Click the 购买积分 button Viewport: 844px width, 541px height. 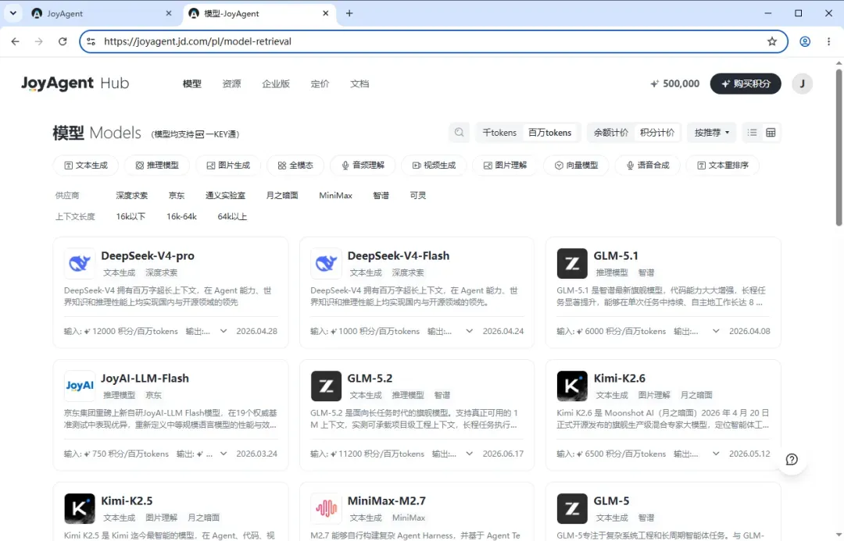[746, 84]
